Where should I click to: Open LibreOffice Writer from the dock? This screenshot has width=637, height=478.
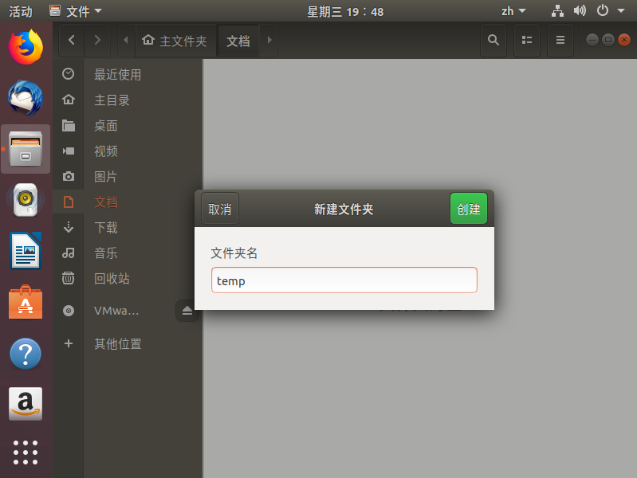pos(26,252)
